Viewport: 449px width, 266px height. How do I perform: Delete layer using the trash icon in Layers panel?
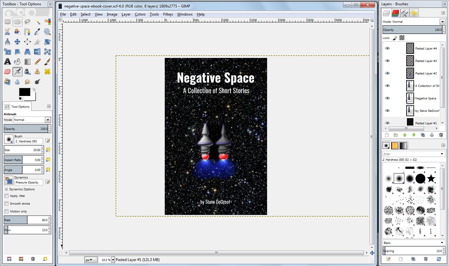tap(441, 135)
